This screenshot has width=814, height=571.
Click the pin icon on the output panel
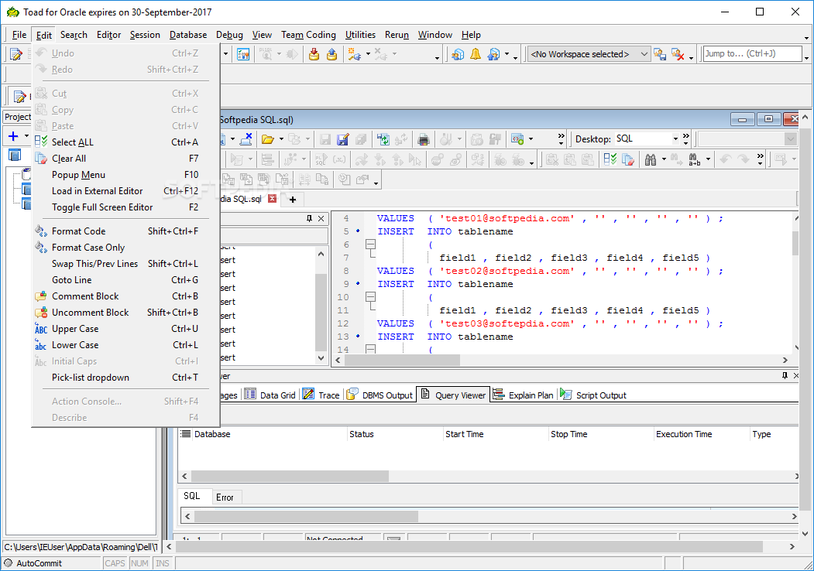tap(785, 375)
